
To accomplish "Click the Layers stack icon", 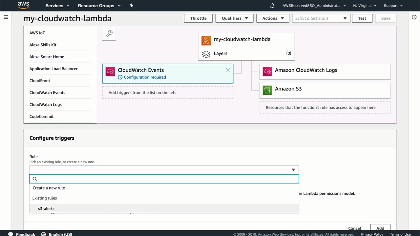I will click(x=206, y=54).
